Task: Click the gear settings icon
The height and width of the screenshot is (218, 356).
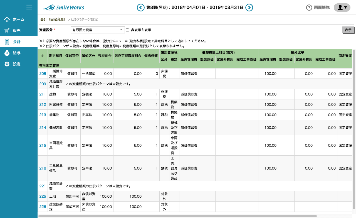Action: pos(7,64)
